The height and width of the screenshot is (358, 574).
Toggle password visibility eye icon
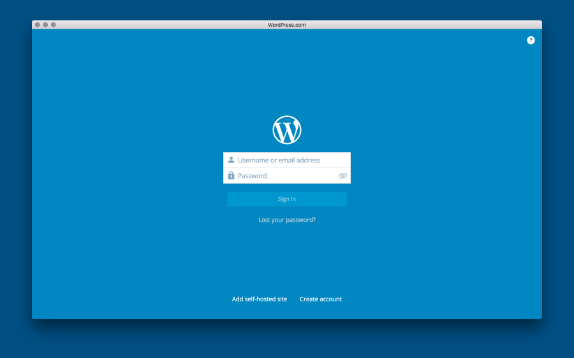click(342, 176)
